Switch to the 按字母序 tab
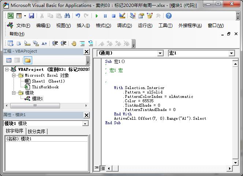Viewport: 243px width, 176px height. pyautogui.click(x=14, y=131)
